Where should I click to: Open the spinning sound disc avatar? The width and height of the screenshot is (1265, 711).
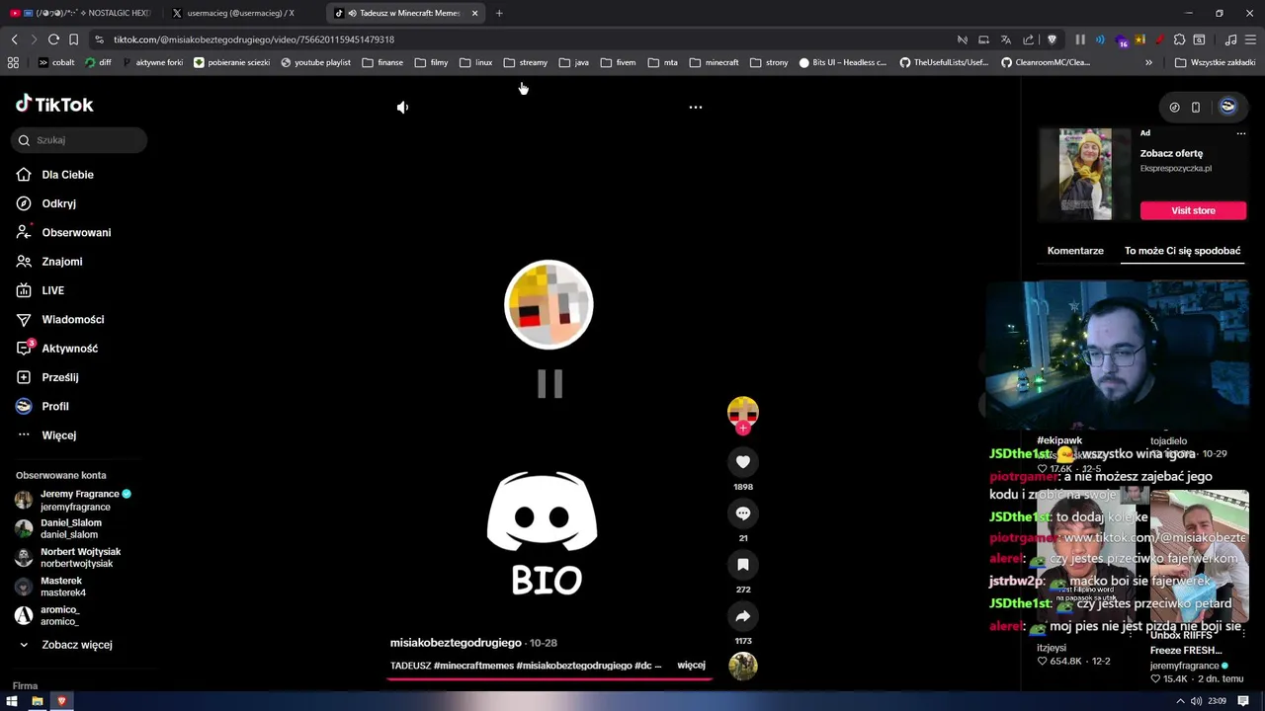pyautogui.click(x=743, y=666)
